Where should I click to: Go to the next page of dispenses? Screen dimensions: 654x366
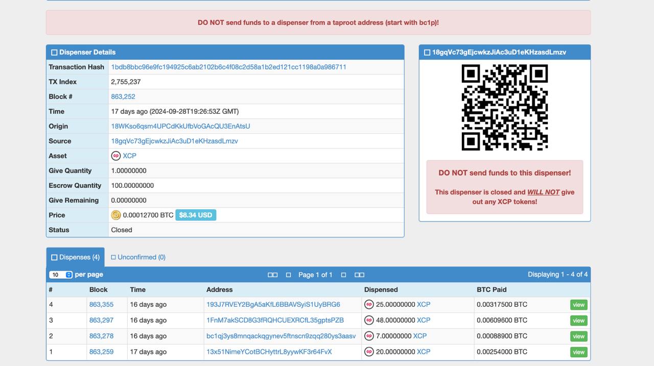pyautogui.click(x=343, y=275)
